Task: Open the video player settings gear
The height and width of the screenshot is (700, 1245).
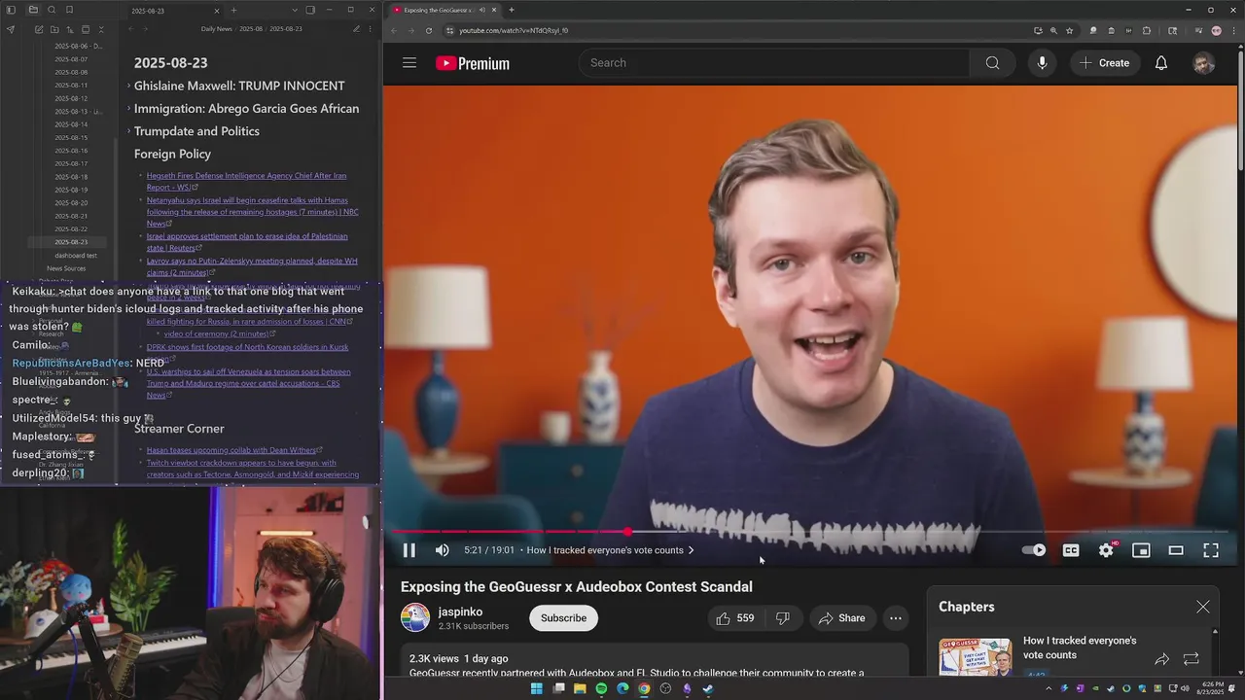Action: point(1106,550)
